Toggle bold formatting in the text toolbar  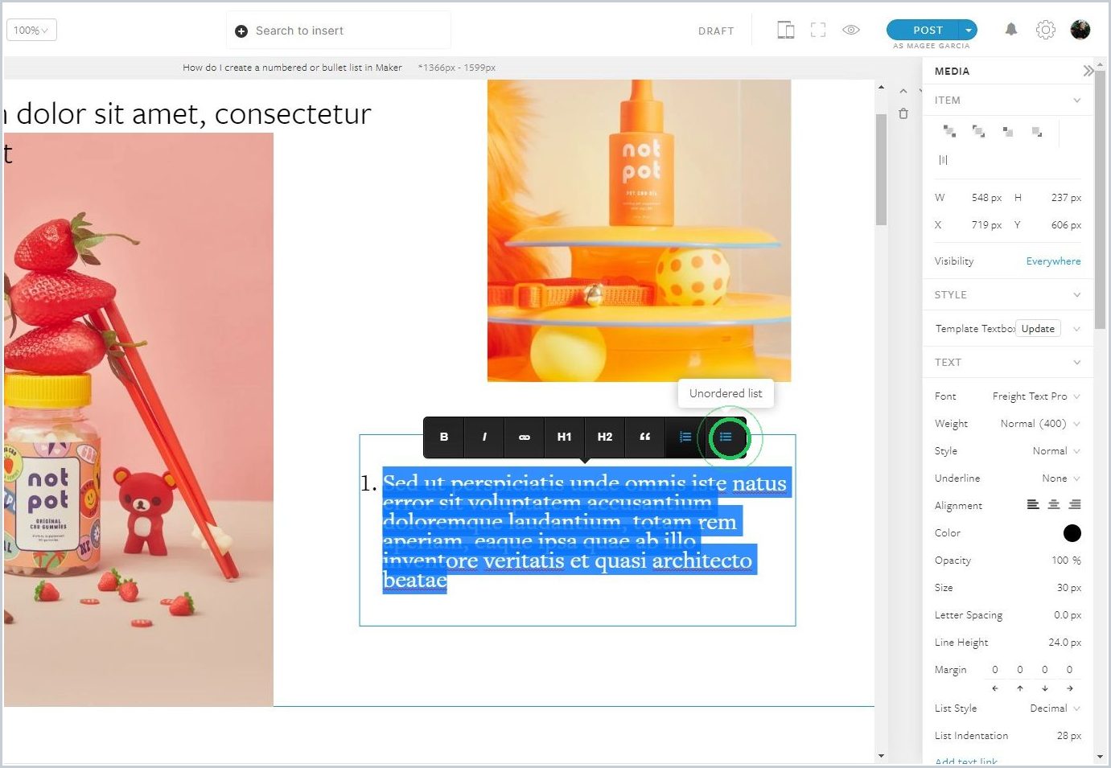(444, 437)
